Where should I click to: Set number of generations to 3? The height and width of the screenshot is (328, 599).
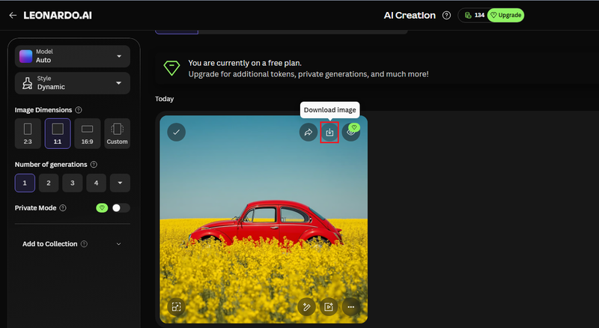[72, 183]
